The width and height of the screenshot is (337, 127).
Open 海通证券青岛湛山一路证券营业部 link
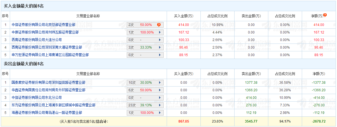click(47, 113)
